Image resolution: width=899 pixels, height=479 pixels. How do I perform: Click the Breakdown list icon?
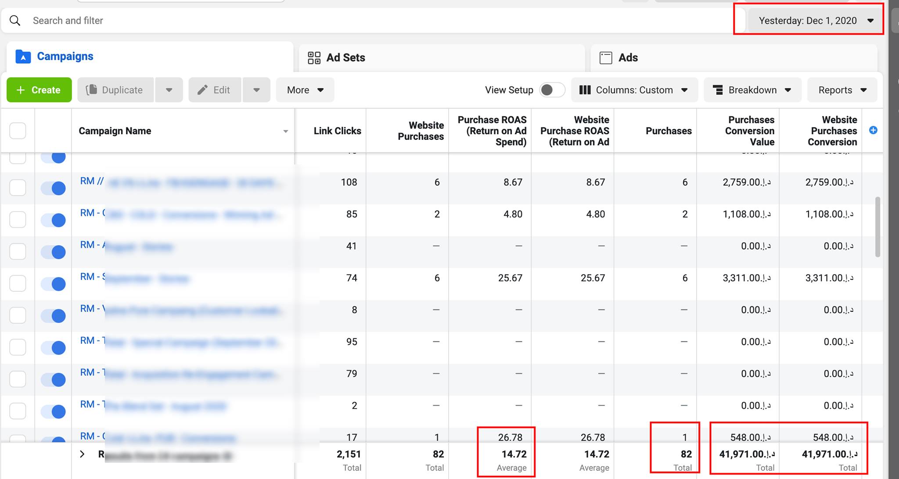coord(718,90)
